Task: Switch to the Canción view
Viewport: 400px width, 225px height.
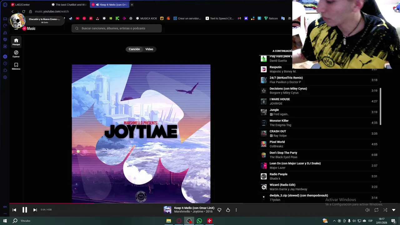Action: click(x=134, y=49)
